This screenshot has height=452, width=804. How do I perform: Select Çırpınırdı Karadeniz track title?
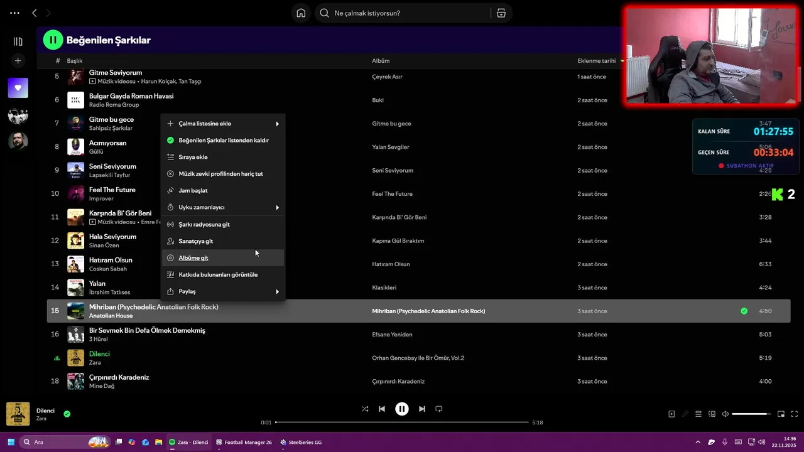click(x=119, y=377)
